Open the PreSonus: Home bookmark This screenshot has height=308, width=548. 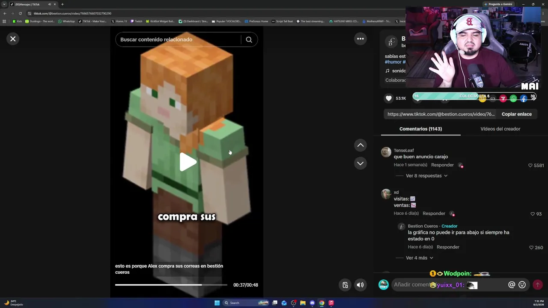(256, 21)
